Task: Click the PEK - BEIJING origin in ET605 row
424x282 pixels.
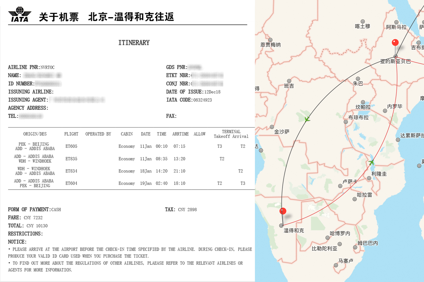Action: (34, 144)
